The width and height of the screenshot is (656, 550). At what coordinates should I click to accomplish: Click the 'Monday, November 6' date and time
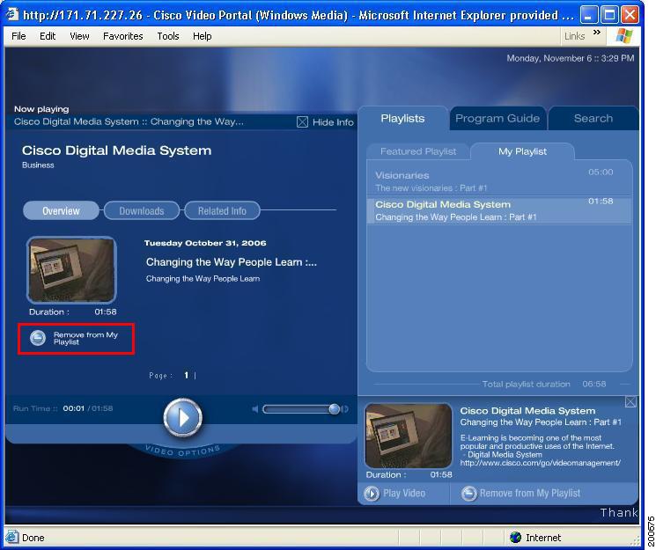[571, 58]
